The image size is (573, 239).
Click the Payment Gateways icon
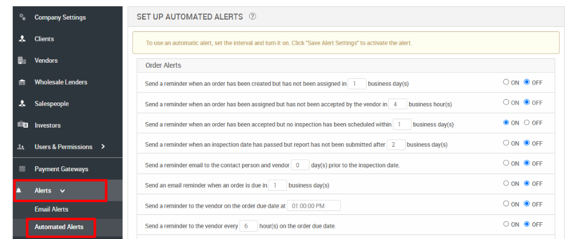coord(22,169)
